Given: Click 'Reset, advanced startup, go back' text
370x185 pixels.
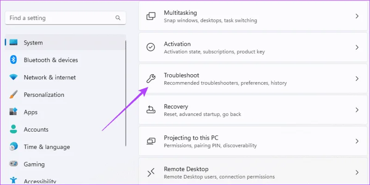Looking at the screenshot, I should coord(203,114).
